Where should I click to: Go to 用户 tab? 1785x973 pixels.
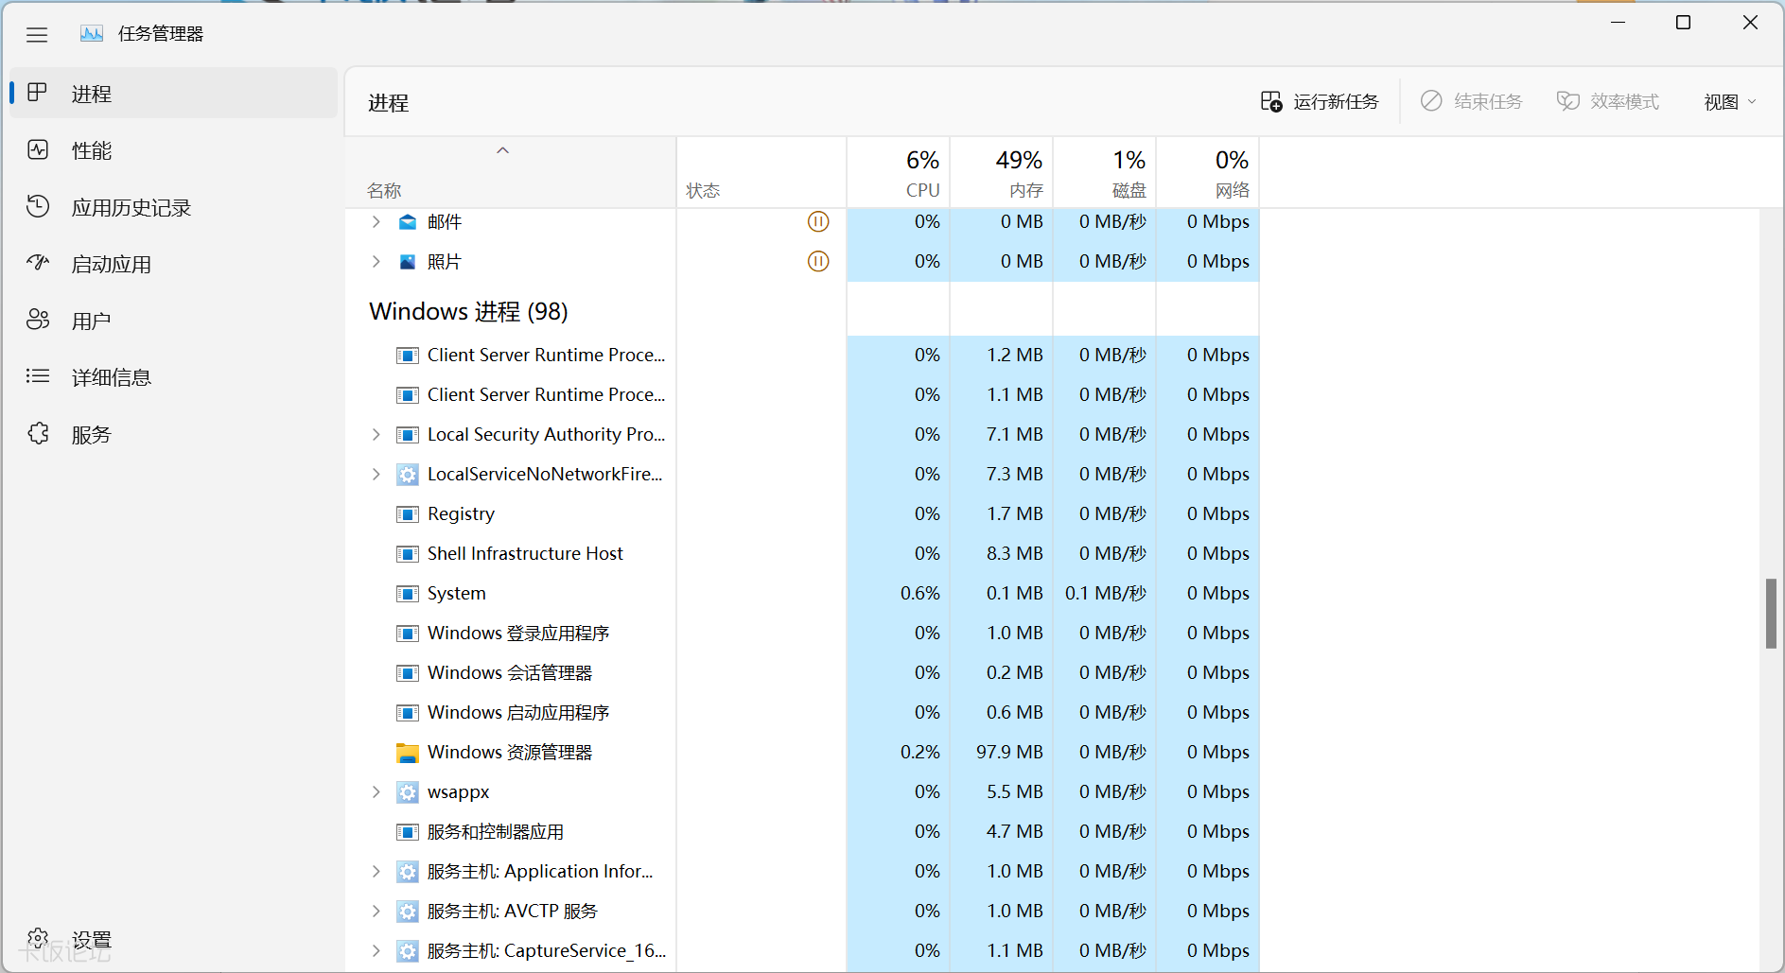pyautogui.click(x=174, y=321)
